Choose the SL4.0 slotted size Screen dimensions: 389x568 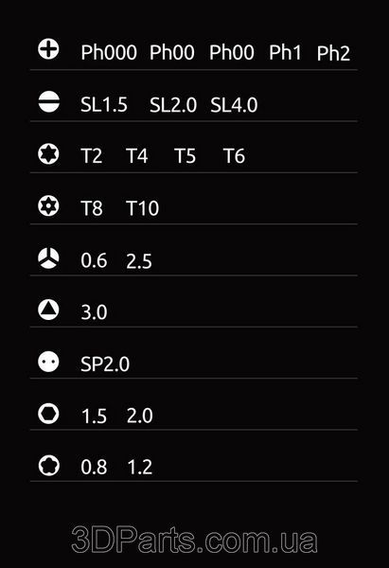(x=234, y=105)
